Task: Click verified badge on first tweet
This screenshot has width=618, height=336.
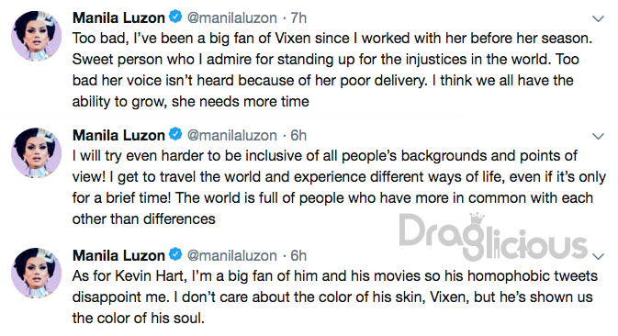Action: 175,17
